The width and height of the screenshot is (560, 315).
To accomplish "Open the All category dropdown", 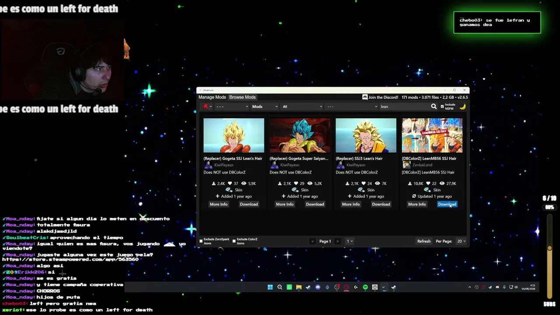I will click(302, 106).
